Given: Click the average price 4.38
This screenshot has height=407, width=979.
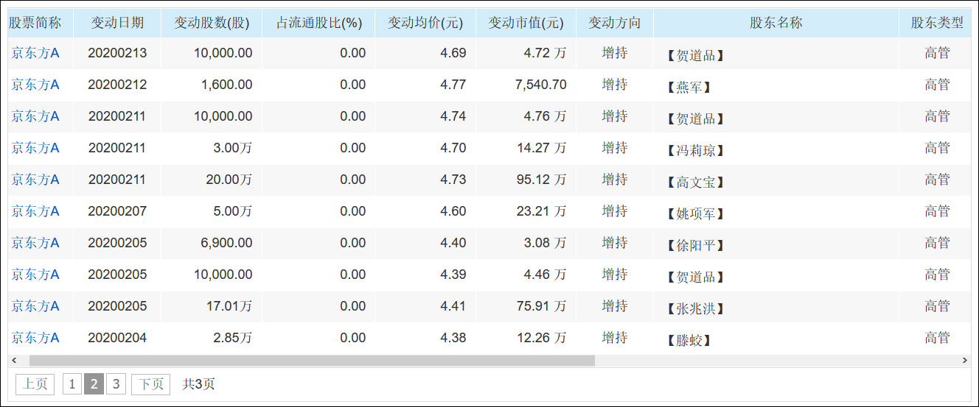Looking at the screenshot, I should [453, 338].
